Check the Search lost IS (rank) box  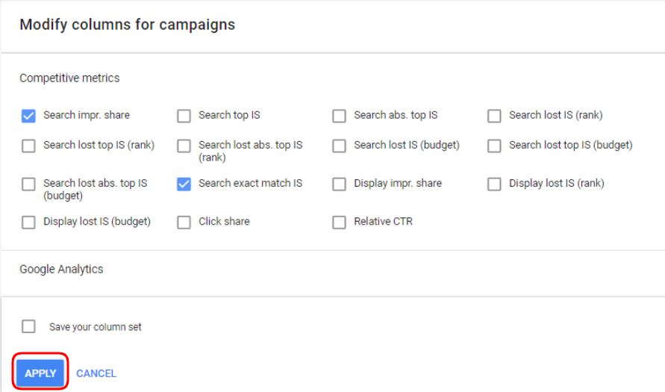494,116
